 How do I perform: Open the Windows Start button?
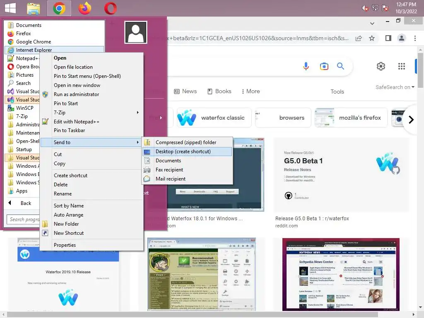coord(10,8)
